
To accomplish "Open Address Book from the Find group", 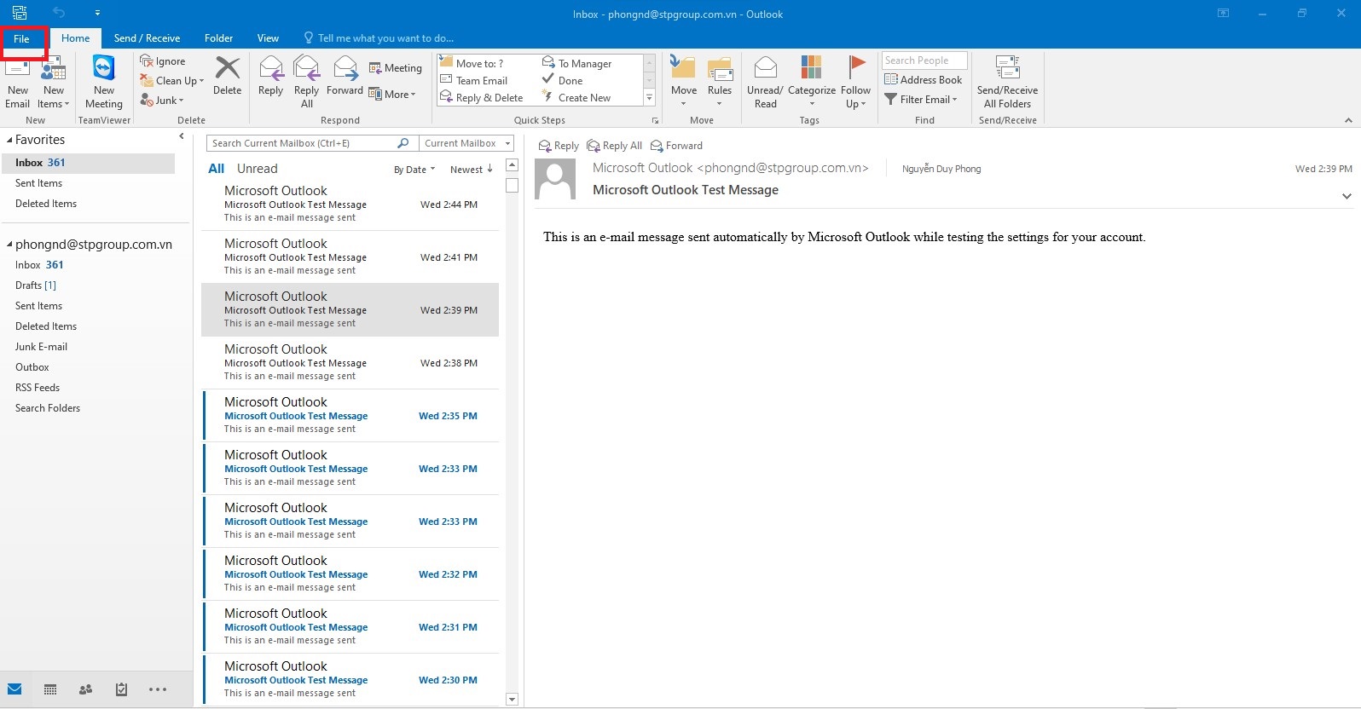I will tap(923, 80).
